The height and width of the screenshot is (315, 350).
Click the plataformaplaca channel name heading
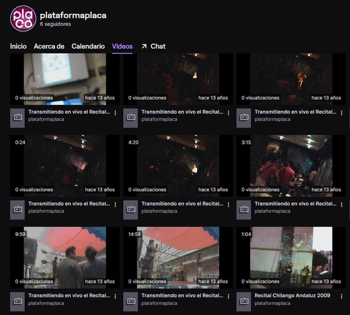[73, 15]
